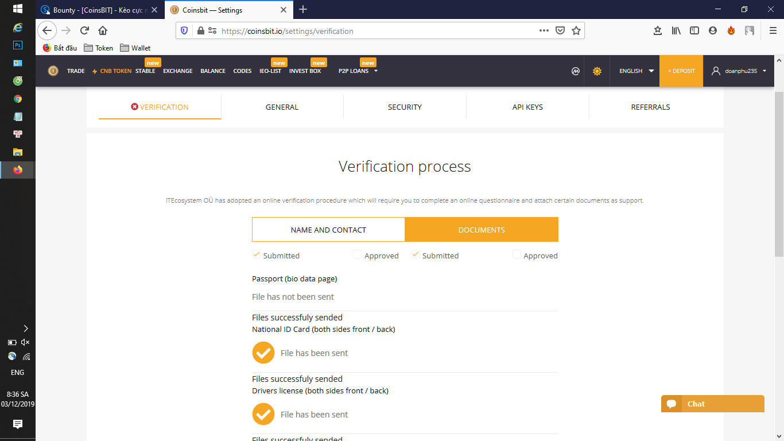Go to the TRADE page
The height and width of the screenshot is (441, 784).
click(76, 71)
